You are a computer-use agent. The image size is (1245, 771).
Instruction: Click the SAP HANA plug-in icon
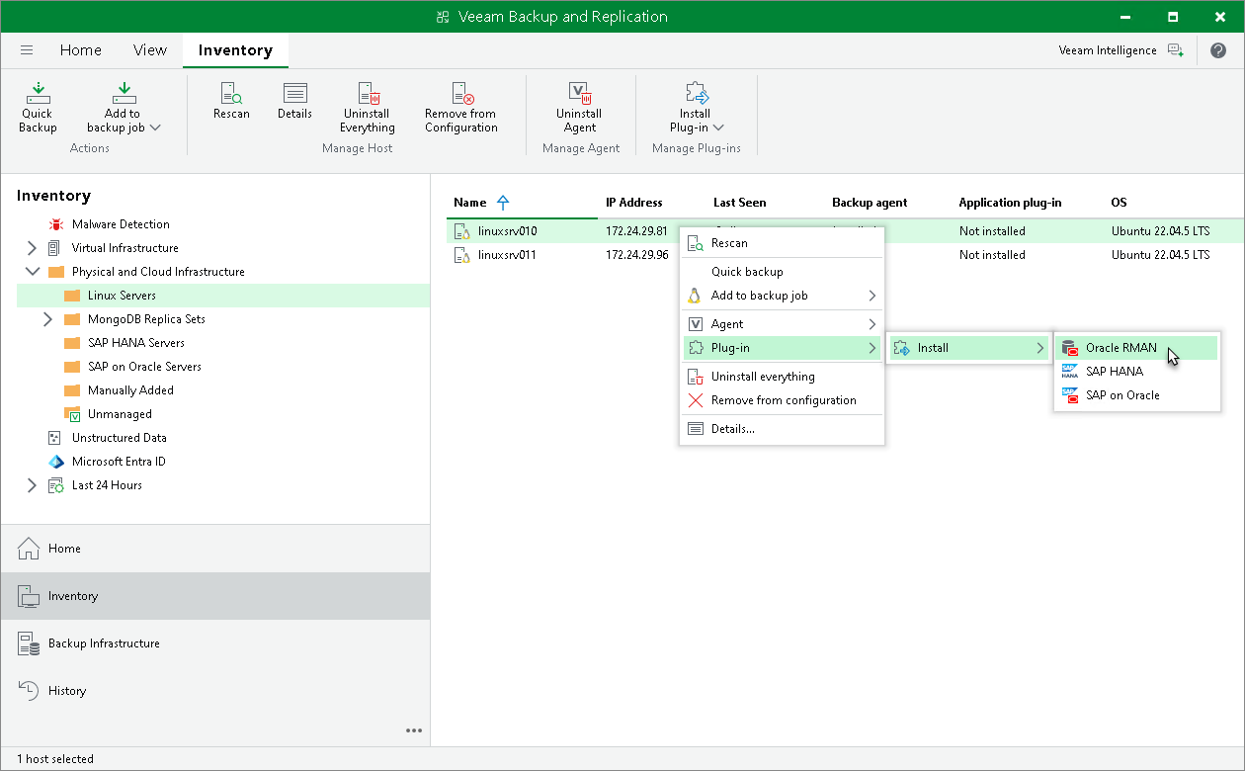pos(1069,372)
